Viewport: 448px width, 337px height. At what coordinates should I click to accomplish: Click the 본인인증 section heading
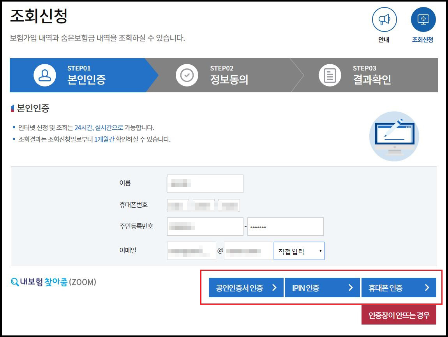(x=33, y=108)
